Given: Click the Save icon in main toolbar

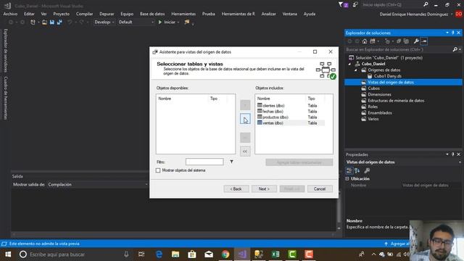Looking at the screenshot, I should click(52, 22).
